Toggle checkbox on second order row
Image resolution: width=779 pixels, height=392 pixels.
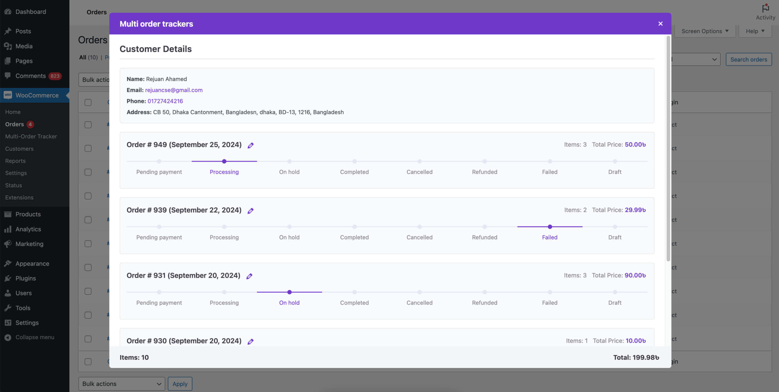[88, 149]
